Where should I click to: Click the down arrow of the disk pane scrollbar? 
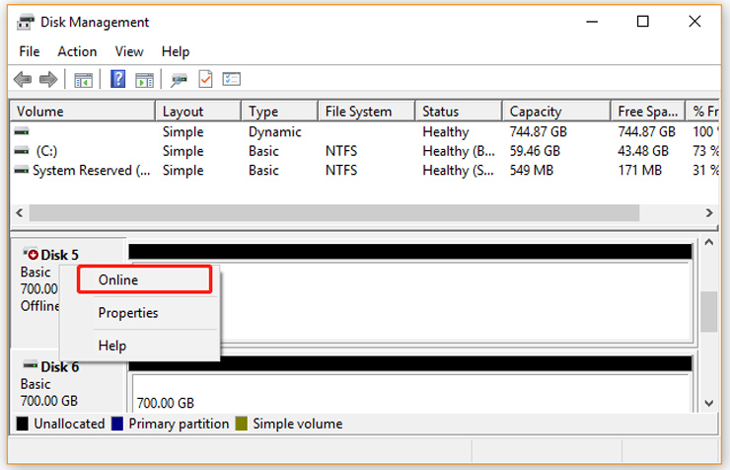[709, 404]
